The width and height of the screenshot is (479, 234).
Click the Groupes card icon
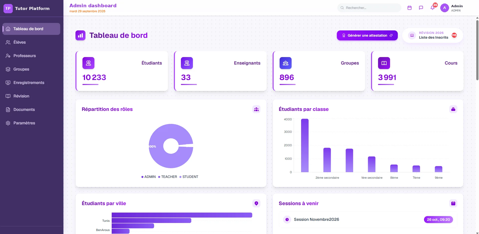[x=286, y=63]
